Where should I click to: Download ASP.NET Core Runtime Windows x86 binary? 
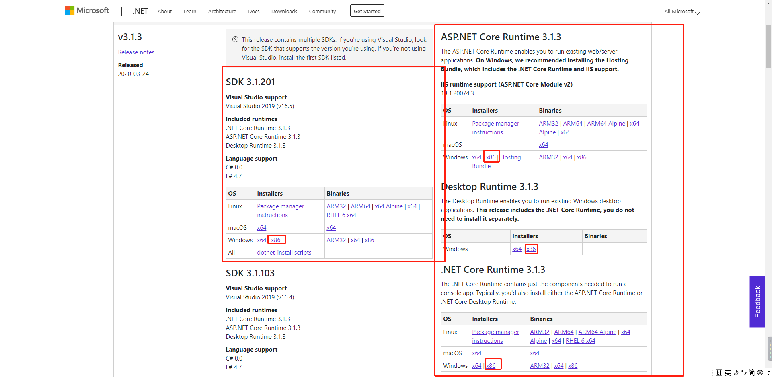[581, 157]
